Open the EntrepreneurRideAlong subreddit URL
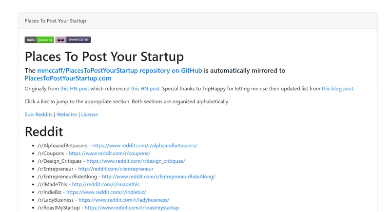 pyautogui.click(x=158, y=176)
